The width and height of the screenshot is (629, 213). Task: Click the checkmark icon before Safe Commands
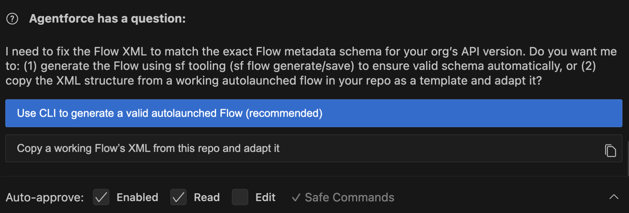pos(296,198)
